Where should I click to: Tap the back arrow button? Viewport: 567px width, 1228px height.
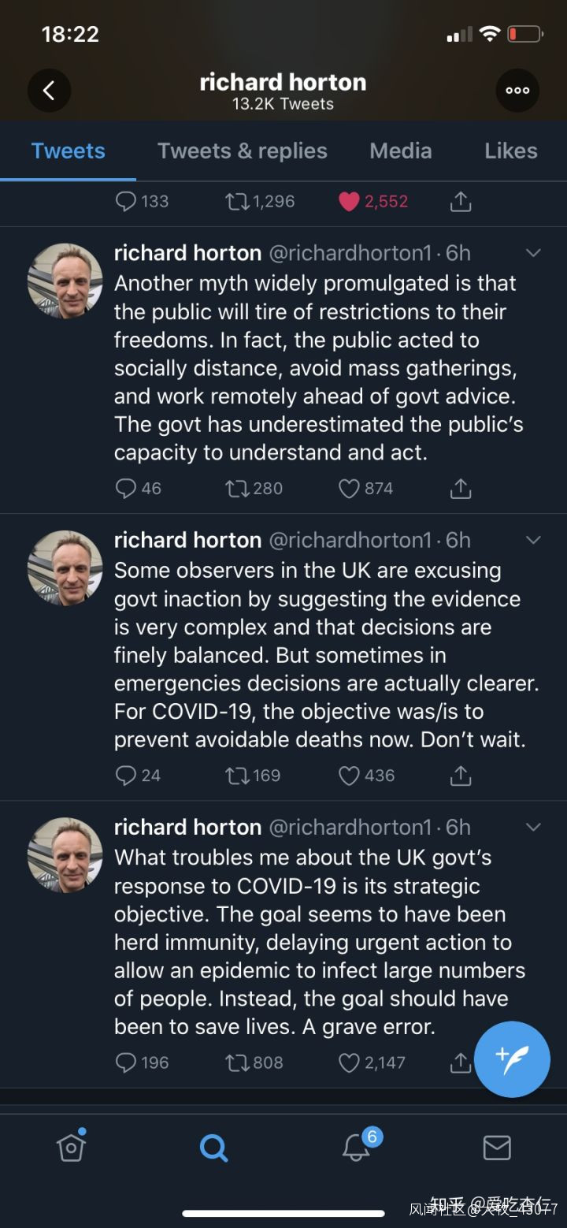click(x=49, y=91)
